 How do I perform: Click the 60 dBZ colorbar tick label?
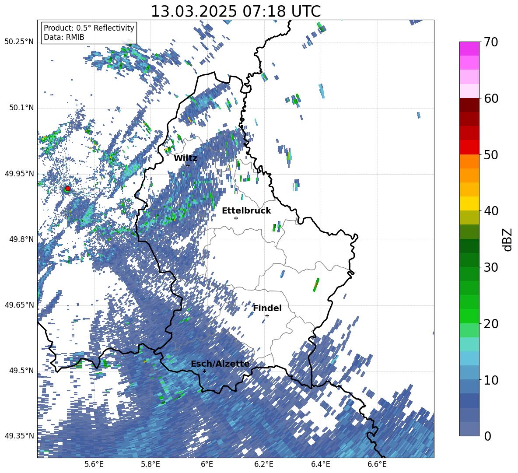[x=491, y=98]
